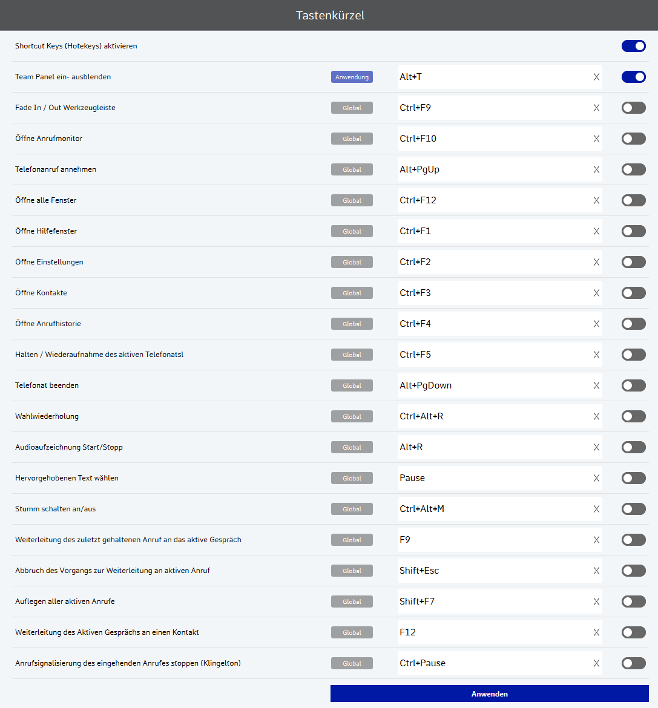Clear the Alt+T shortcut with X icon

click(596, 77)
